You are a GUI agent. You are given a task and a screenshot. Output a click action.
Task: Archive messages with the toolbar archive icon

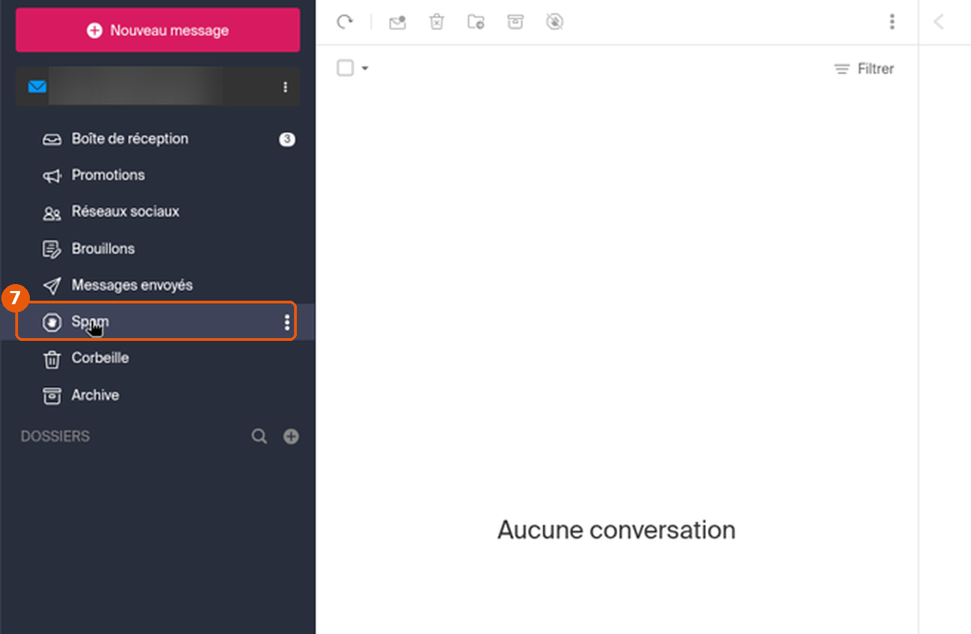click(x=515, y=22)
